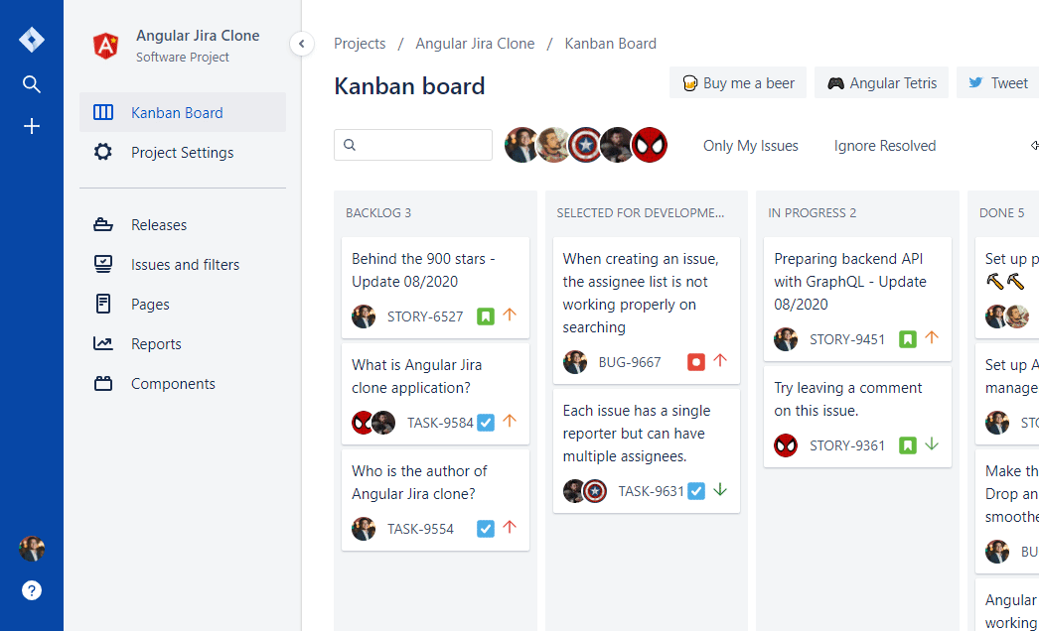Filter by the Captain America shield avatar
Screen dimensions: 1039x631
click(x=585, y=145)
